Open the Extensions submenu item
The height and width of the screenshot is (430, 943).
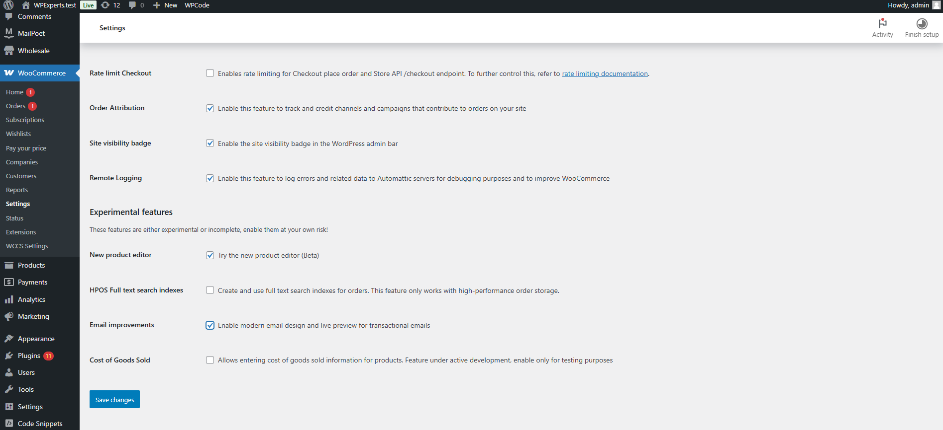(21, 232)
